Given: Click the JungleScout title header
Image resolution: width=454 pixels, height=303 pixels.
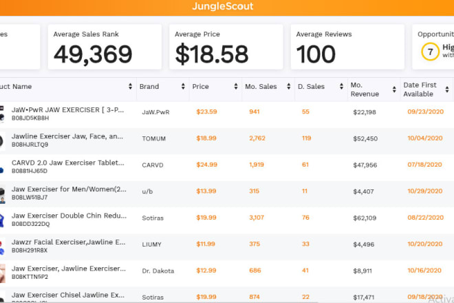Looking at the screenshot, I should pos(223,6).
